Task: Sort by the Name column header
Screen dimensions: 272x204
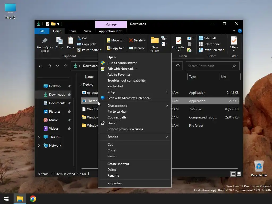Action: (89, 77)
